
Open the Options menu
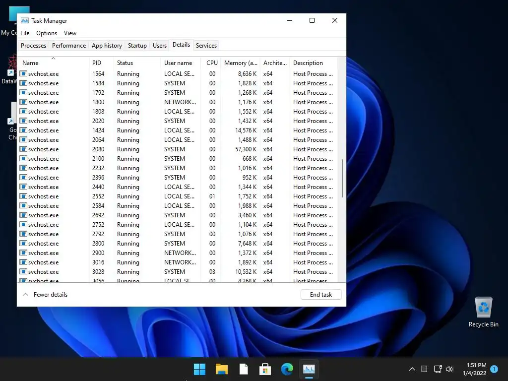[x=47, y=33]
